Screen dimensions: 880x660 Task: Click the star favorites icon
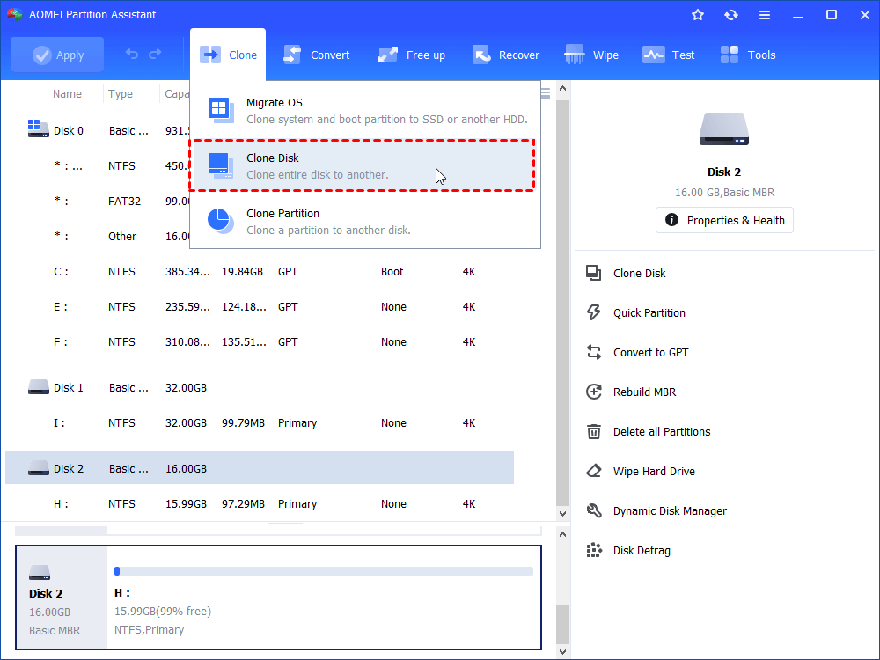tap(698, 14)
